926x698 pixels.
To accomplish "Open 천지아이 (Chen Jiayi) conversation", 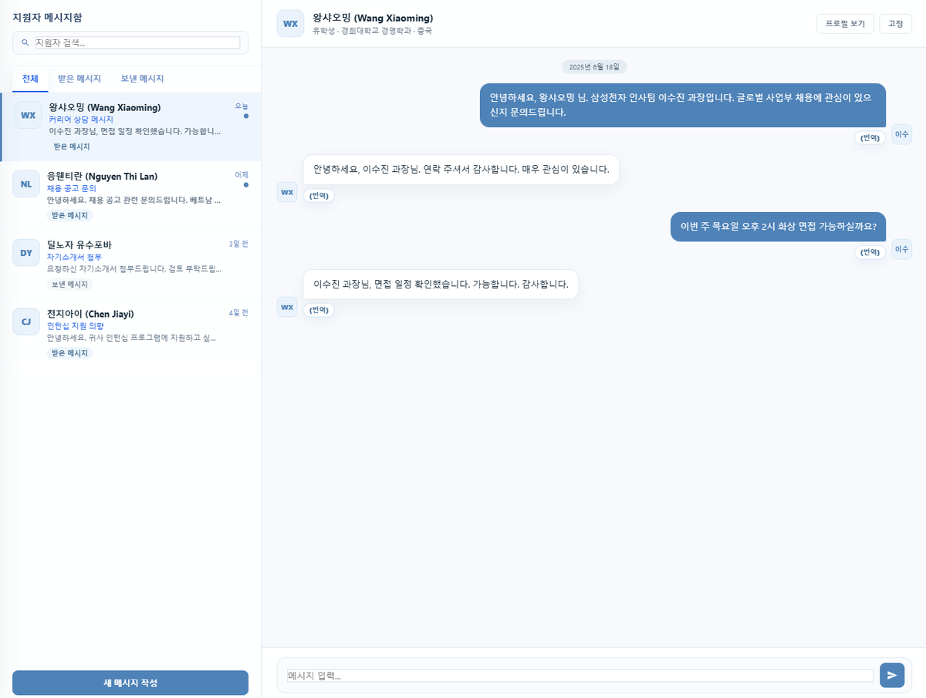I will (130, 333).
